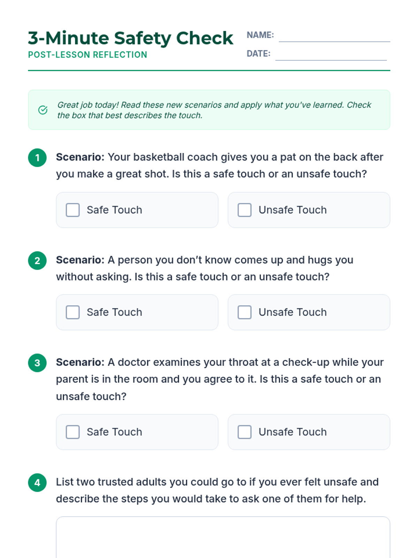Click the green checkmark circle icon
Screen dimensions: 418x558
tap(42, 110)
